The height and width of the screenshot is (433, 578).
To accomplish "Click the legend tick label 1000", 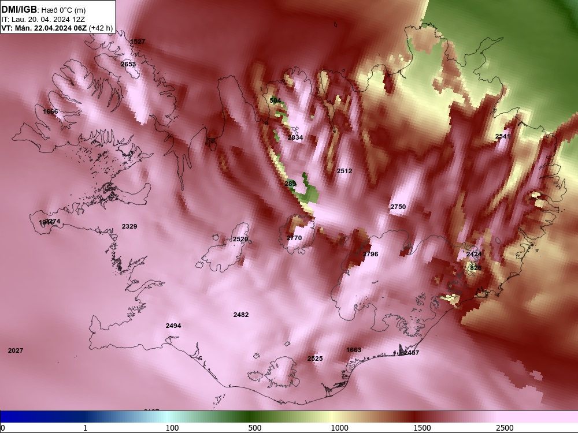I will click(x=339, y=428).
